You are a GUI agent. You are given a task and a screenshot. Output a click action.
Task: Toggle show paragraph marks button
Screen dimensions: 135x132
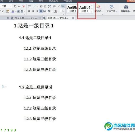59,6
